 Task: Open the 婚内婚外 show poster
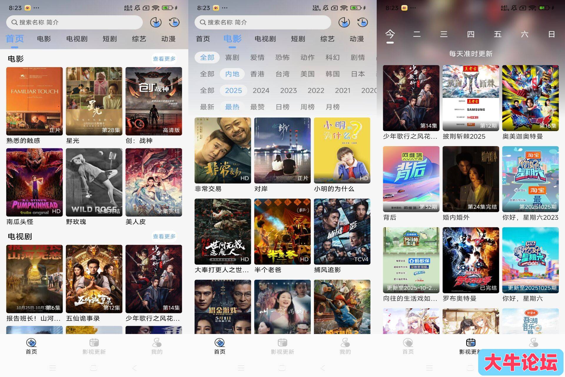click(x=471, y=179)
